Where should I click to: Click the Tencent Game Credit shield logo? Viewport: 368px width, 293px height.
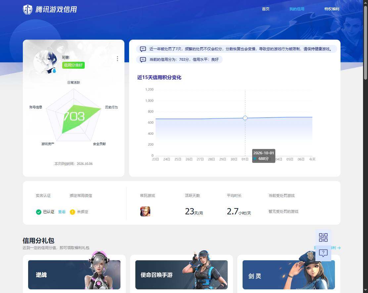[27, 9]
